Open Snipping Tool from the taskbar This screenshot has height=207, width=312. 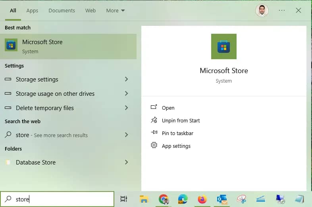pos(242,199)
